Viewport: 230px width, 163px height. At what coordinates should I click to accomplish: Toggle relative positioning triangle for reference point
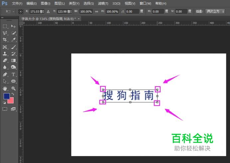(x=48, y=11)
